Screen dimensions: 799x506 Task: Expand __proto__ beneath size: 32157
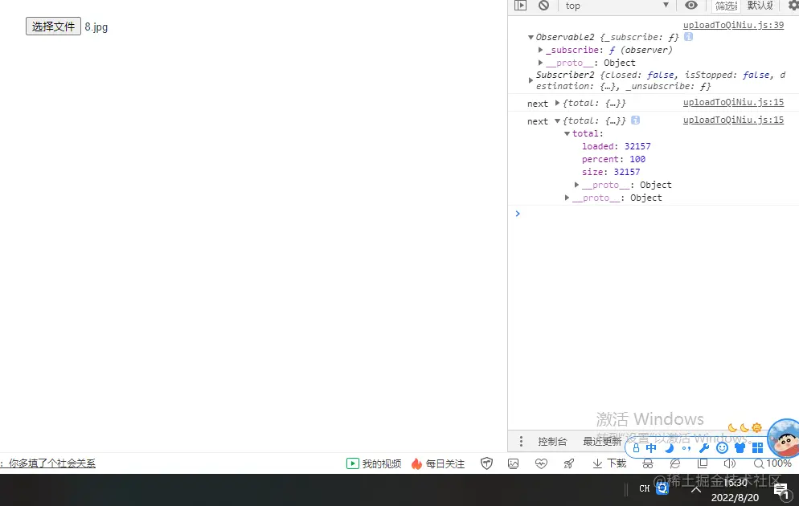[x=576, y=185]
